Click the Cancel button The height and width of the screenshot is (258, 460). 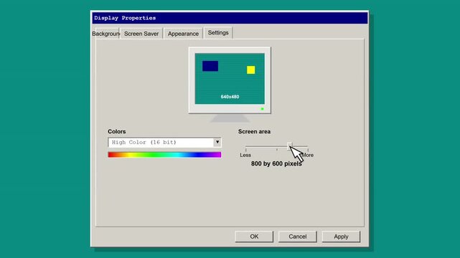click(298, 236)
